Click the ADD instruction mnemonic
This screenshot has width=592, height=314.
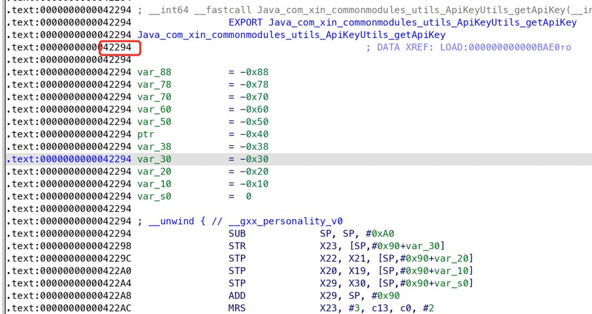coord(237,296)
